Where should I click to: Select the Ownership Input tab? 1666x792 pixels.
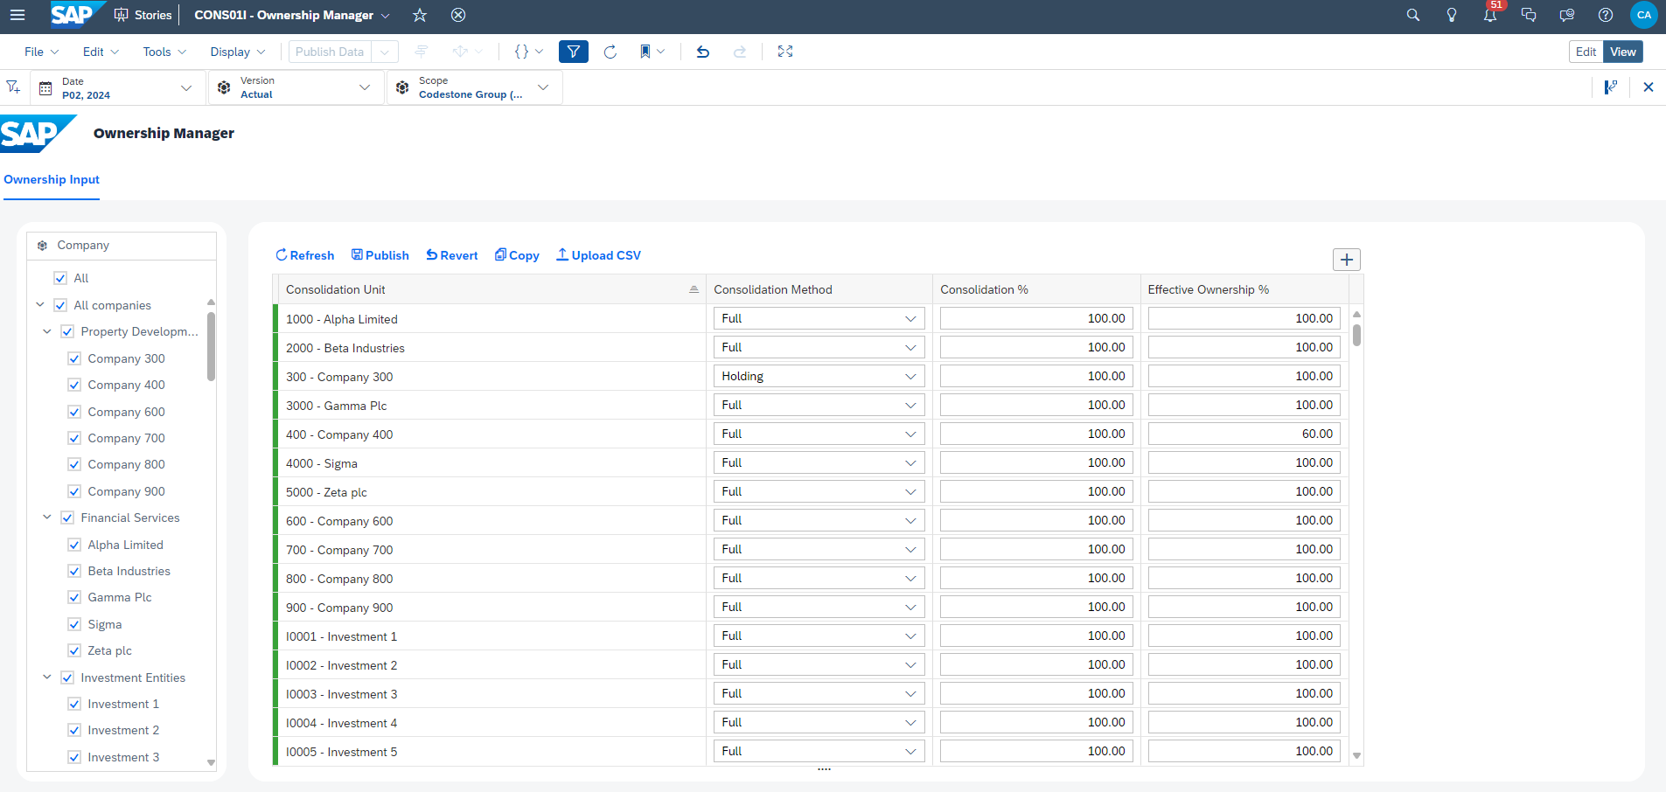(52, 179)
